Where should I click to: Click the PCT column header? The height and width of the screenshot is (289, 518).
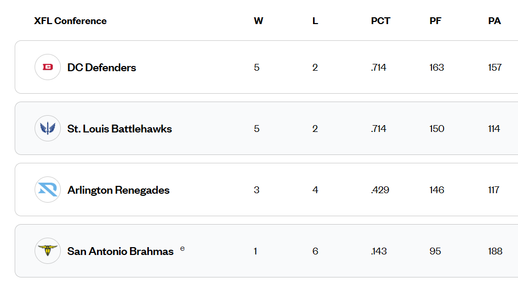[381, 21]
